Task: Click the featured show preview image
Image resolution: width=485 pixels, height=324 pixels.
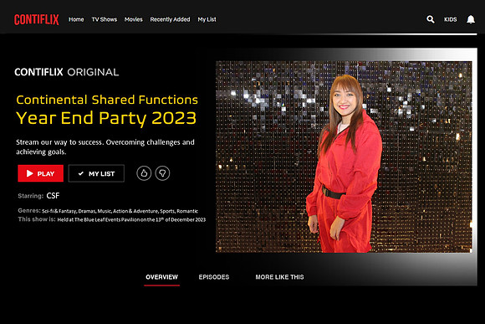Action: tap(344, 157)
